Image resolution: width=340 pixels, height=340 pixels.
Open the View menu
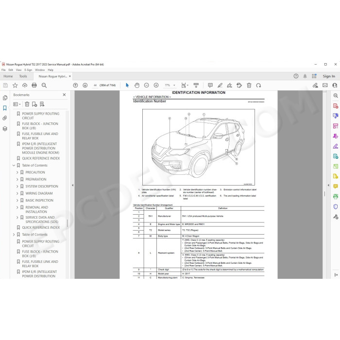click(x=18, y=70)
